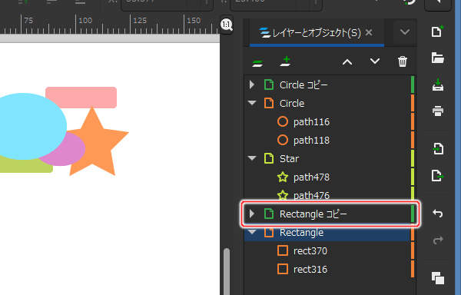The width and height of the screenshot is (461, 295).
Task: Redo the last undone action
Action: pyautogui.click(x=438, y=240)
